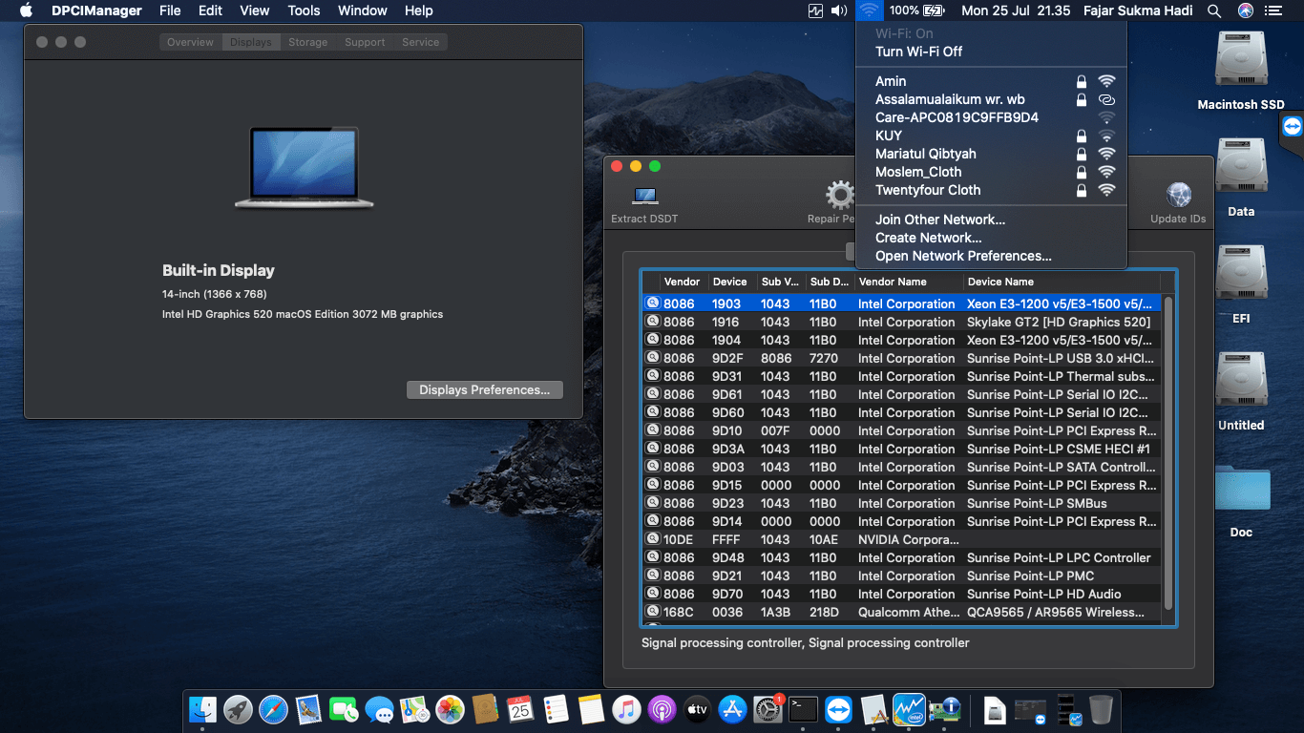
Task: Connect to the Amin Wi-Fi network
Action: [991, 81]
